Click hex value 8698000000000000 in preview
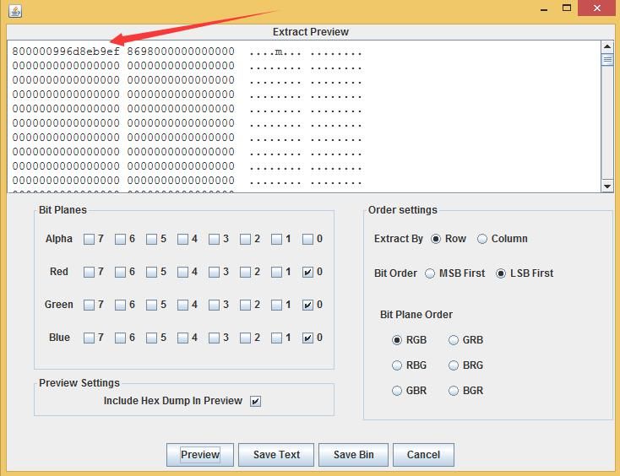620x476 pixels. 181,51
